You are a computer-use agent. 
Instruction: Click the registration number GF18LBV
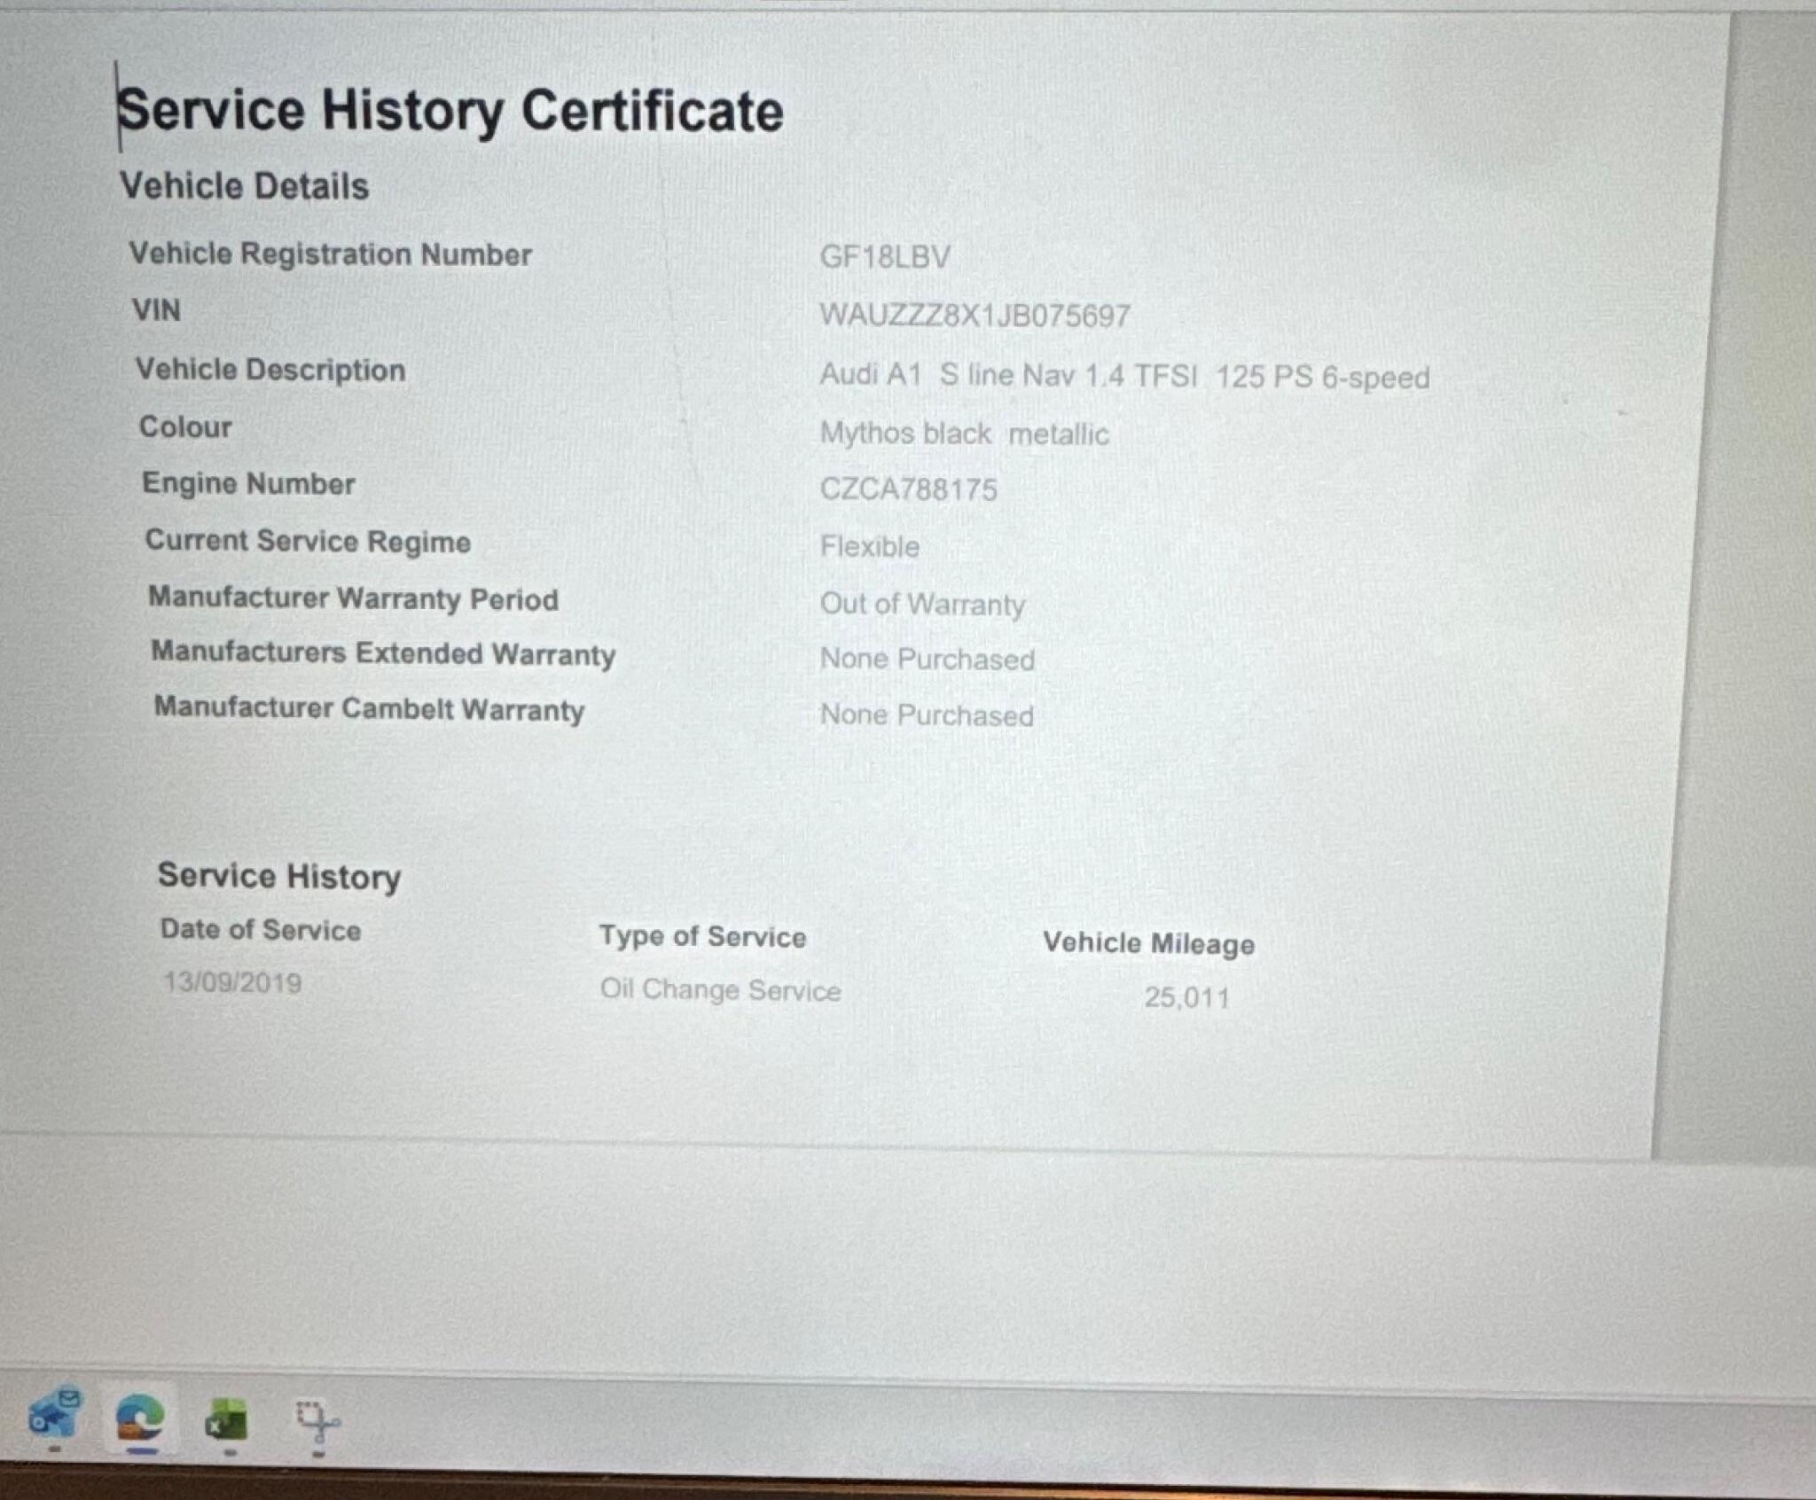click(884, 257)
